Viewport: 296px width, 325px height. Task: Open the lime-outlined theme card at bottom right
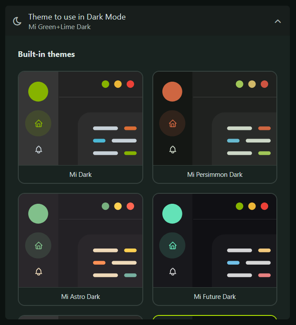coord(215,317)
